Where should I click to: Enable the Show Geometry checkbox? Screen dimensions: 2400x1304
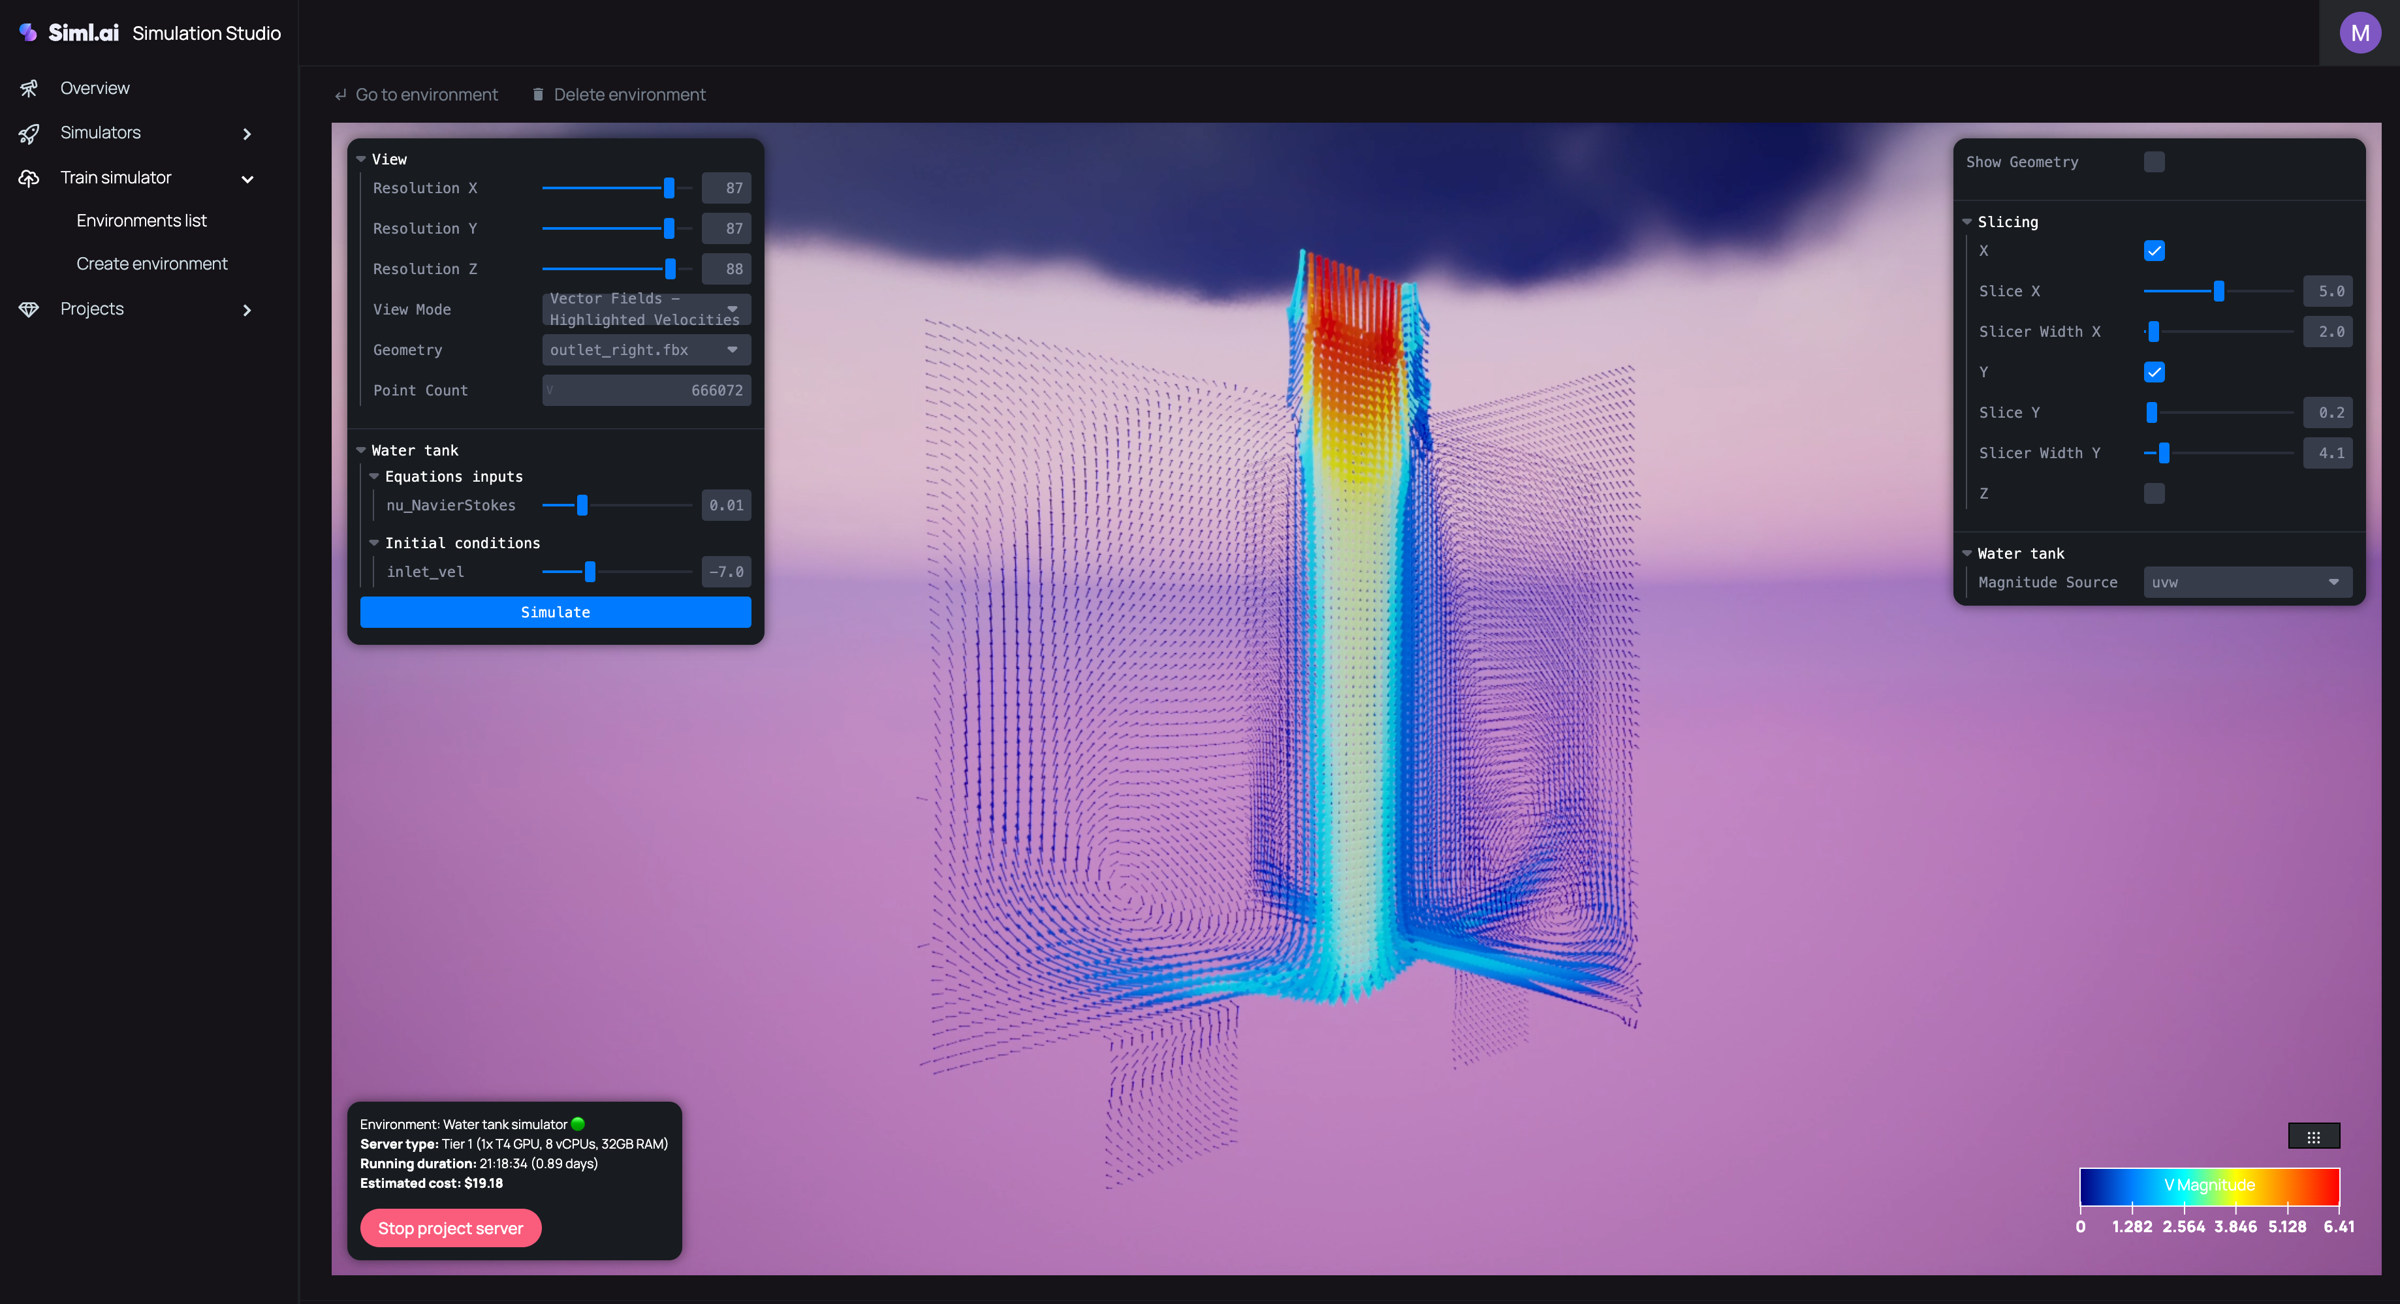coord(2153,162)
